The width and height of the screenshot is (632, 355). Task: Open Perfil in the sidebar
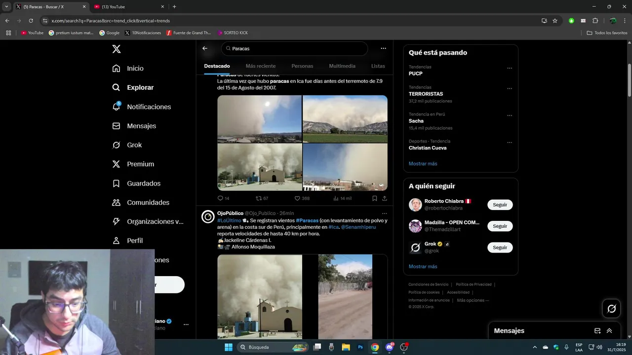click(127, 241)
